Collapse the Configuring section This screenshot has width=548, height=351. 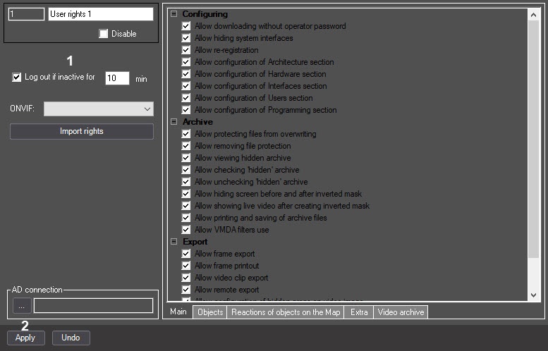pyautogui.click(x=173, y=14)
